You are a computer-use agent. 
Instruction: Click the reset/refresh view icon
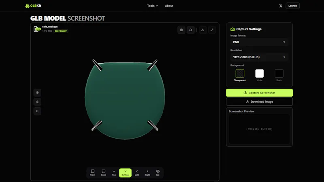tap(191, 30)
